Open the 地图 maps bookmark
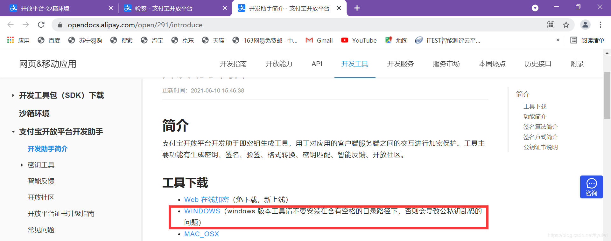This screenshot has width=611, height=241. 396,40
